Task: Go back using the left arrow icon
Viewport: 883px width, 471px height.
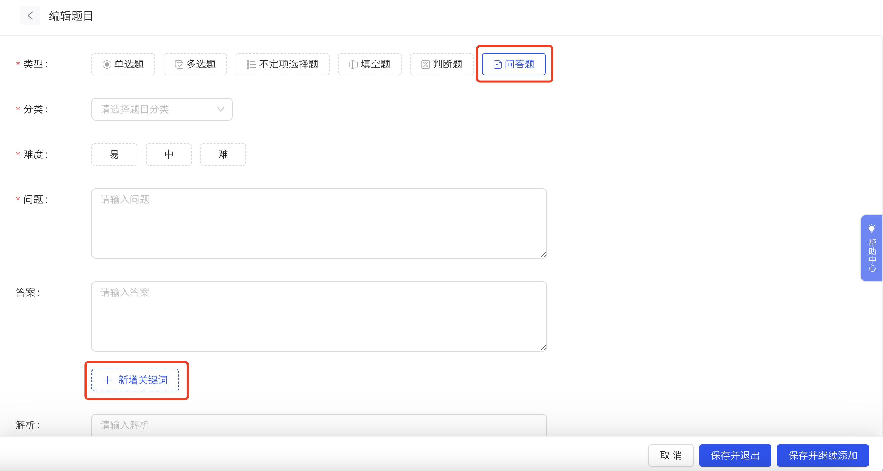Action: (x=30, y=16)
